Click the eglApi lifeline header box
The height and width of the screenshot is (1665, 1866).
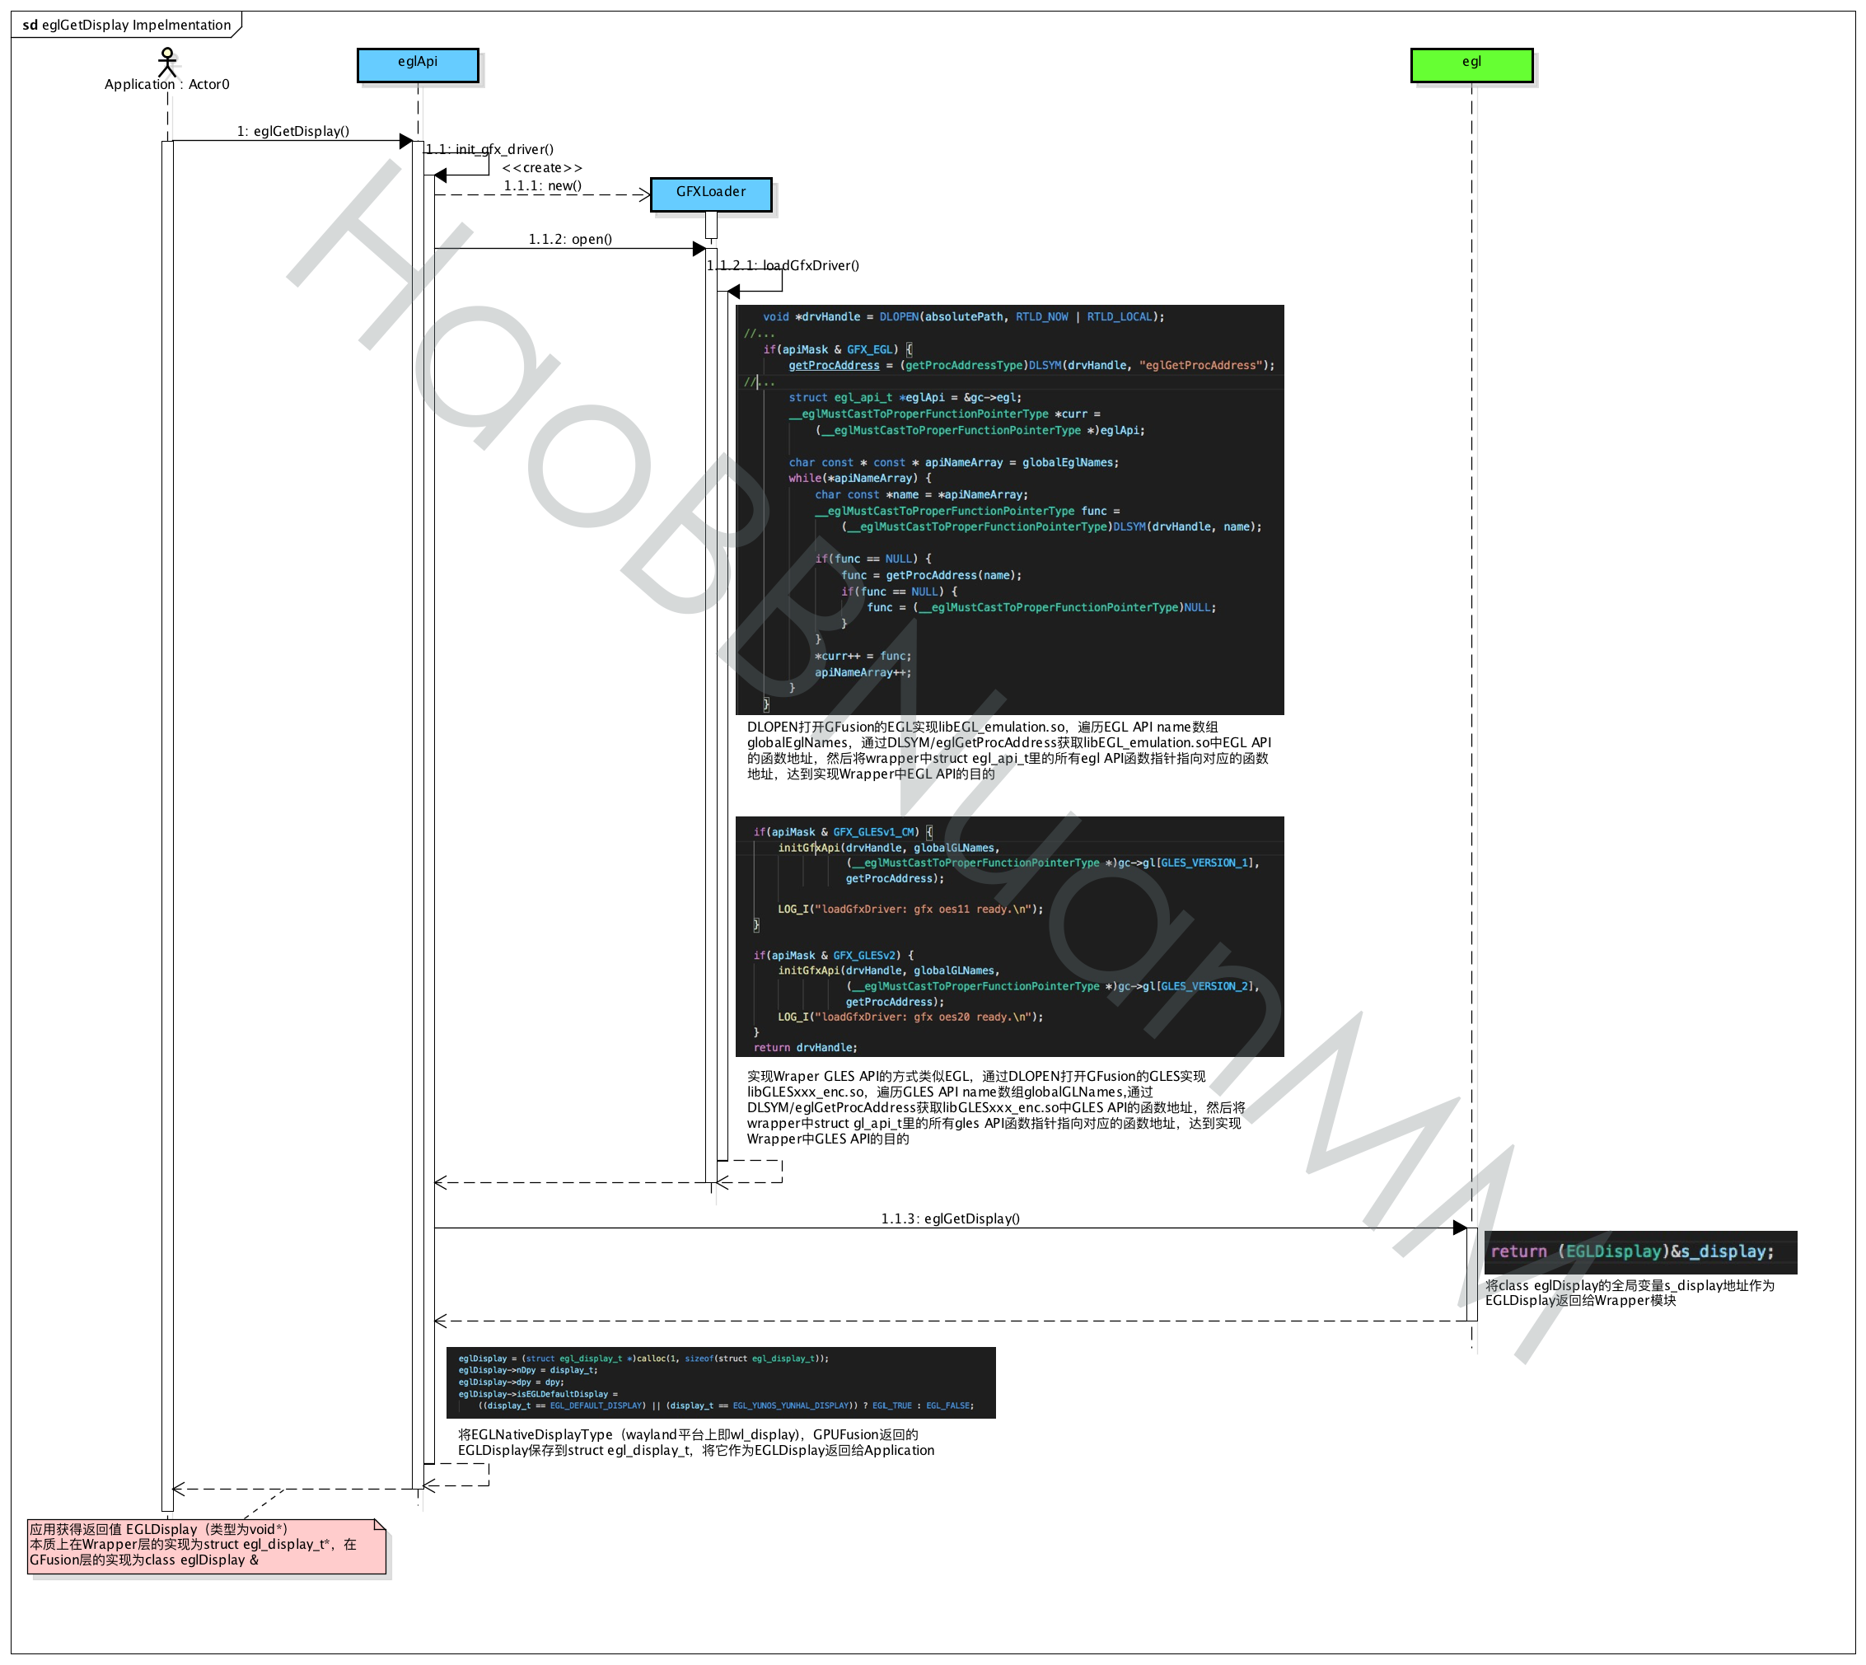(x=418, y=65)
